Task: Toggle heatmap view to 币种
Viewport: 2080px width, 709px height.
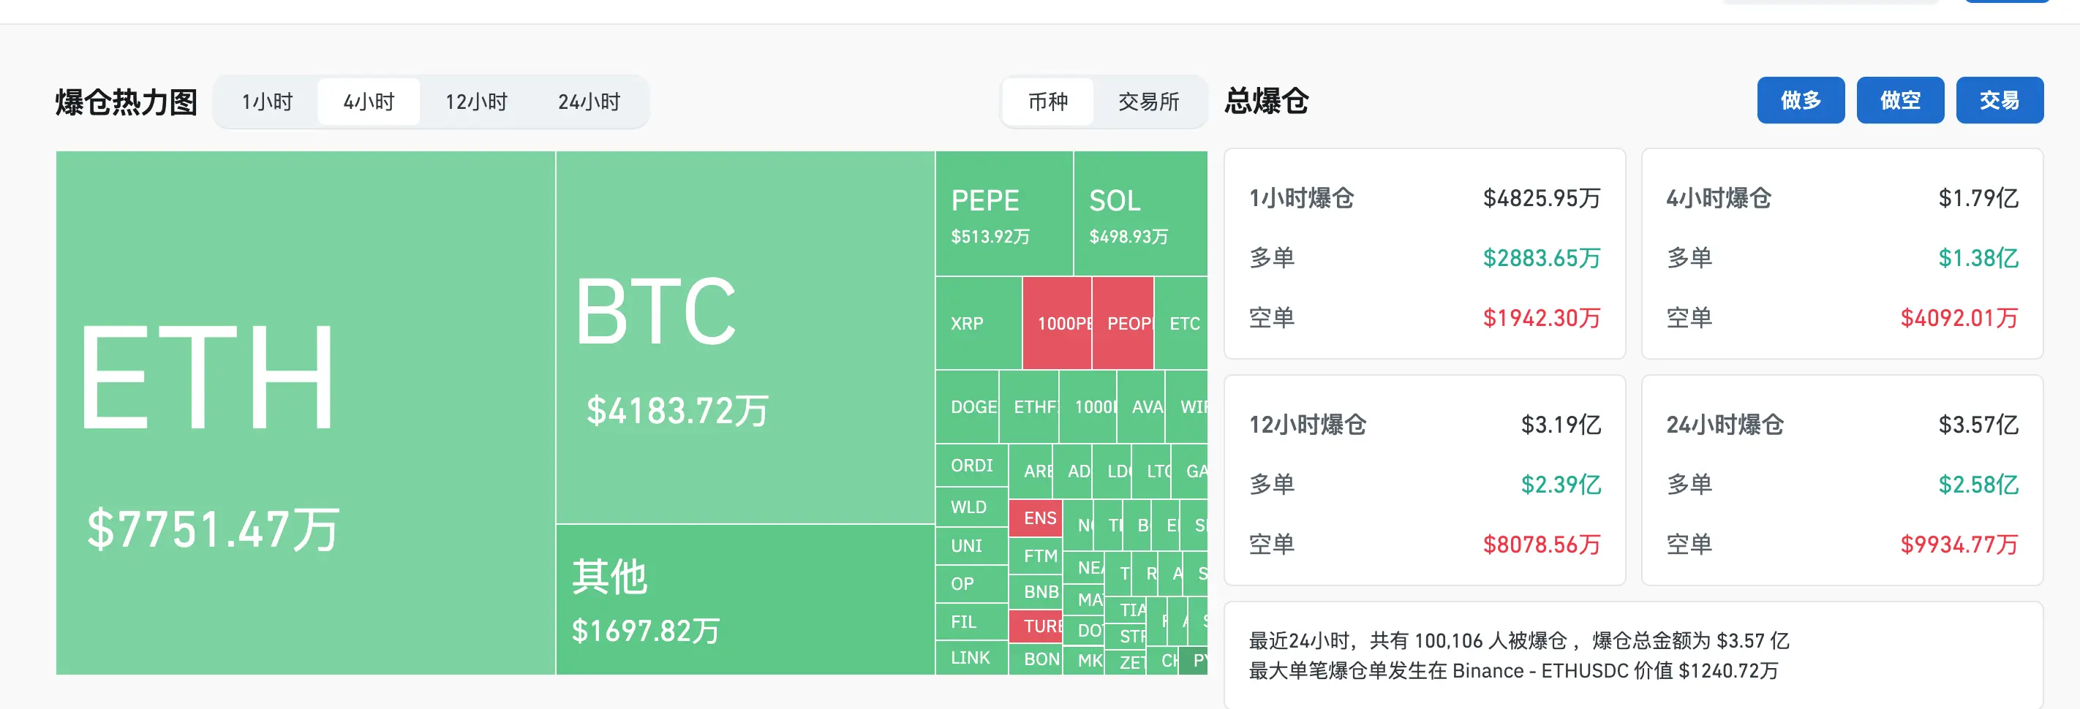Action: click(1047, 102)
